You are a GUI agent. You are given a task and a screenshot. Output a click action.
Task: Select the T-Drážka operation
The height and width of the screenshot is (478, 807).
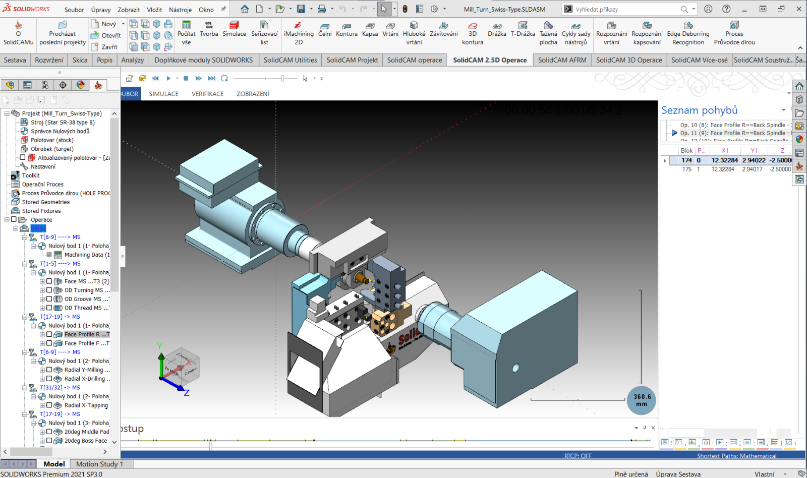(x=523, y=29)
